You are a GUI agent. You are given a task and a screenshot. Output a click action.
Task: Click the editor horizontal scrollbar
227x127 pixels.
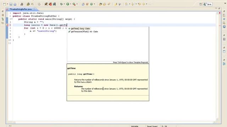tap(114, 122)
